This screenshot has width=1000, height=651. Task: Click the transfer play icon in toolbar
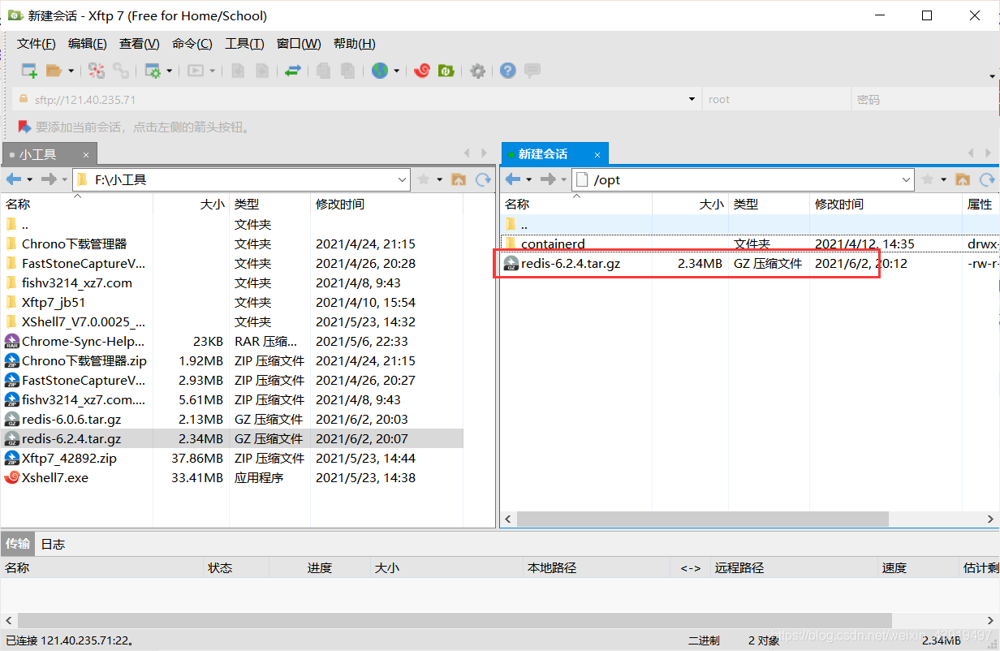tap(195, 71)
